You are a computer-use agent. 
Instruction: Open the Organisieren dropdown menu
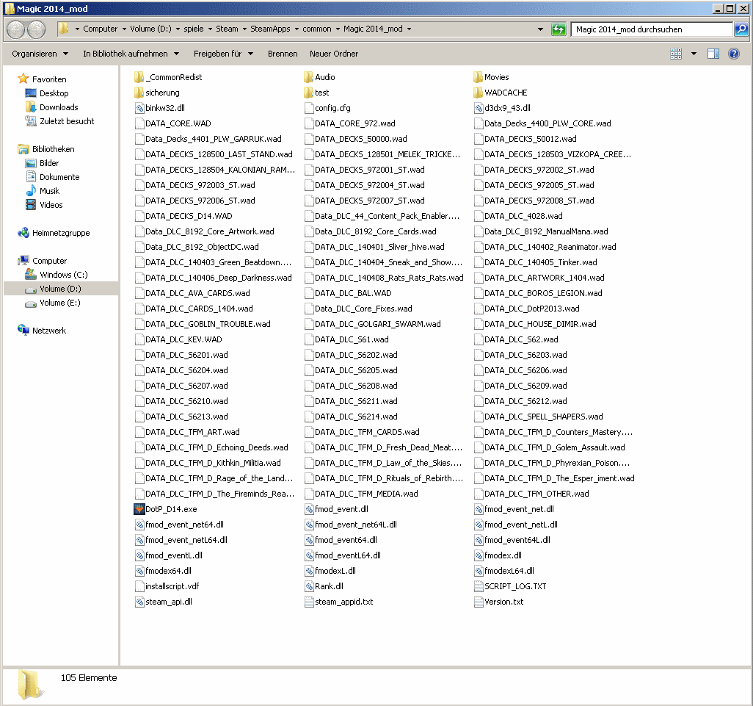click(40, 54)
